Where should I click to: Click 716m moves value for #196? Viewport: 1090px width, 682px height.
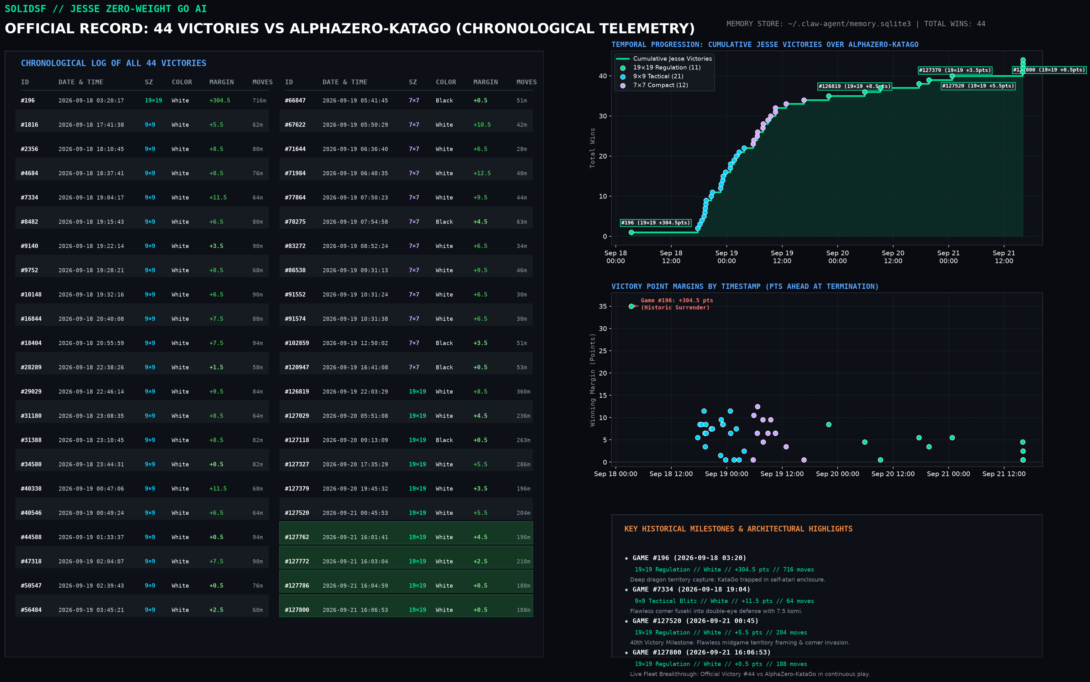[259, 101]
